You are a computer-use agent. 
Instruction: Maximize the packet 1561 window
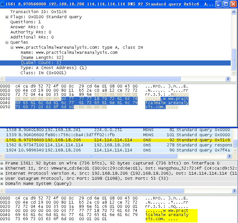[x=226, y=4]
